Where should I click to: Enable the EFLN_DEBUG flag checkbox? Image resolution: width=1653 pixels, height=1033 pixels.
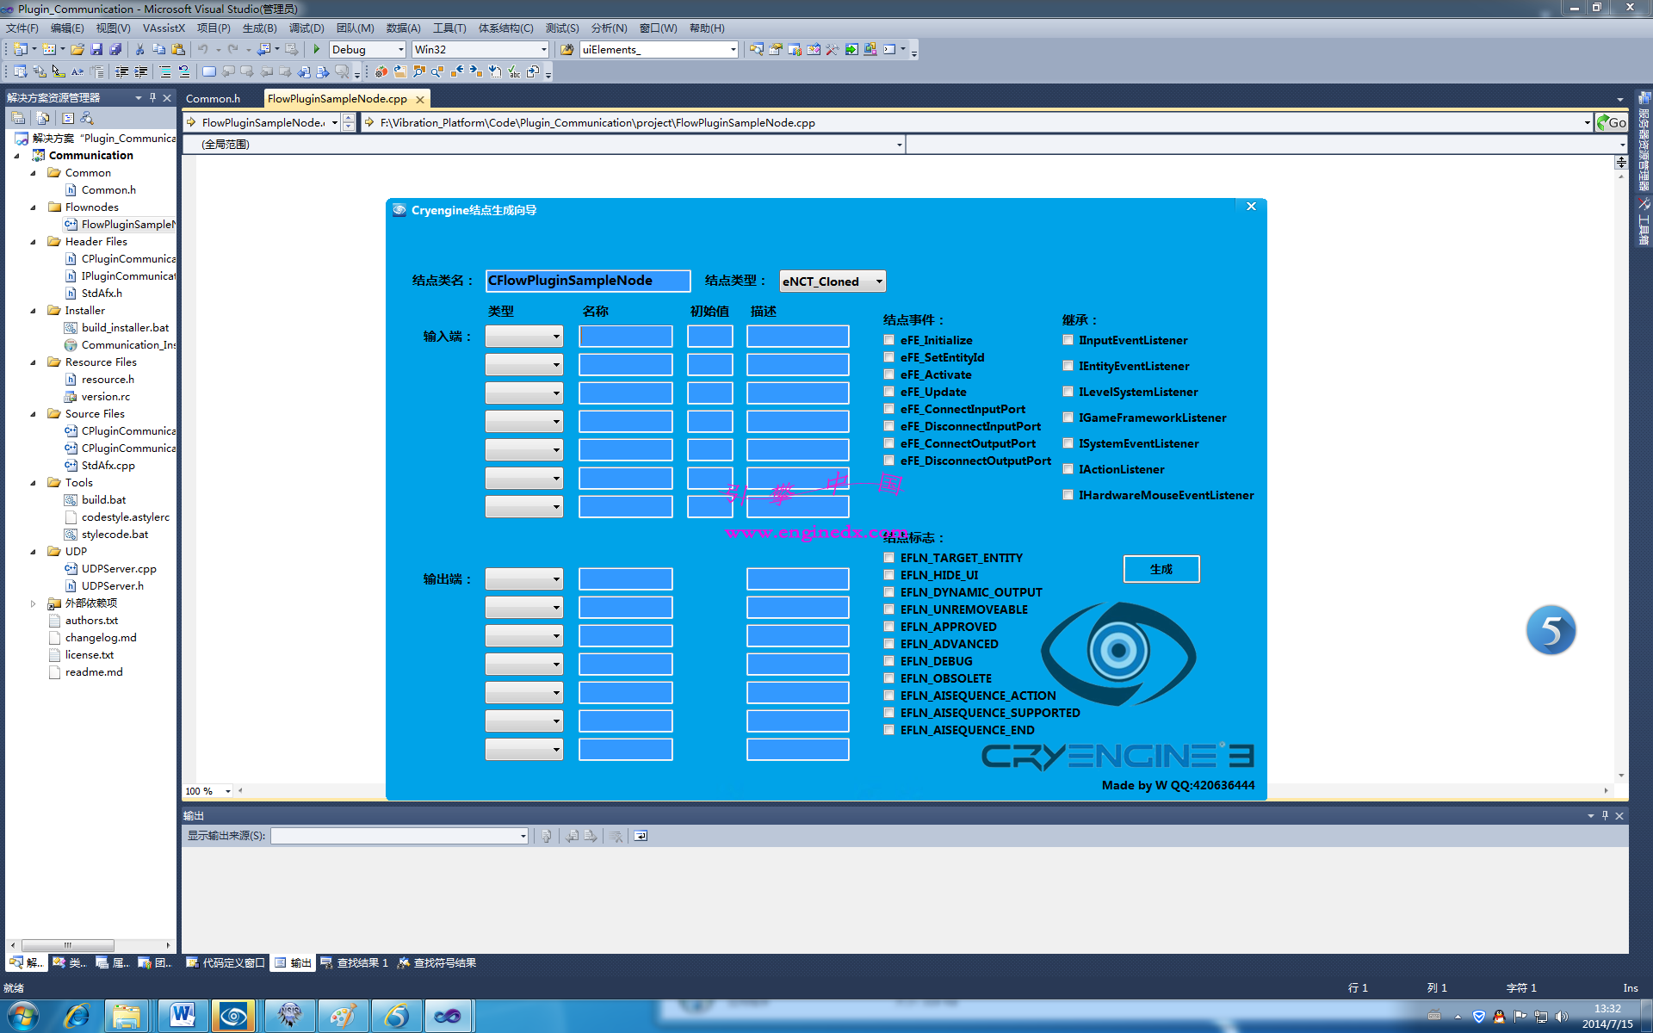[x=888, y=661]
